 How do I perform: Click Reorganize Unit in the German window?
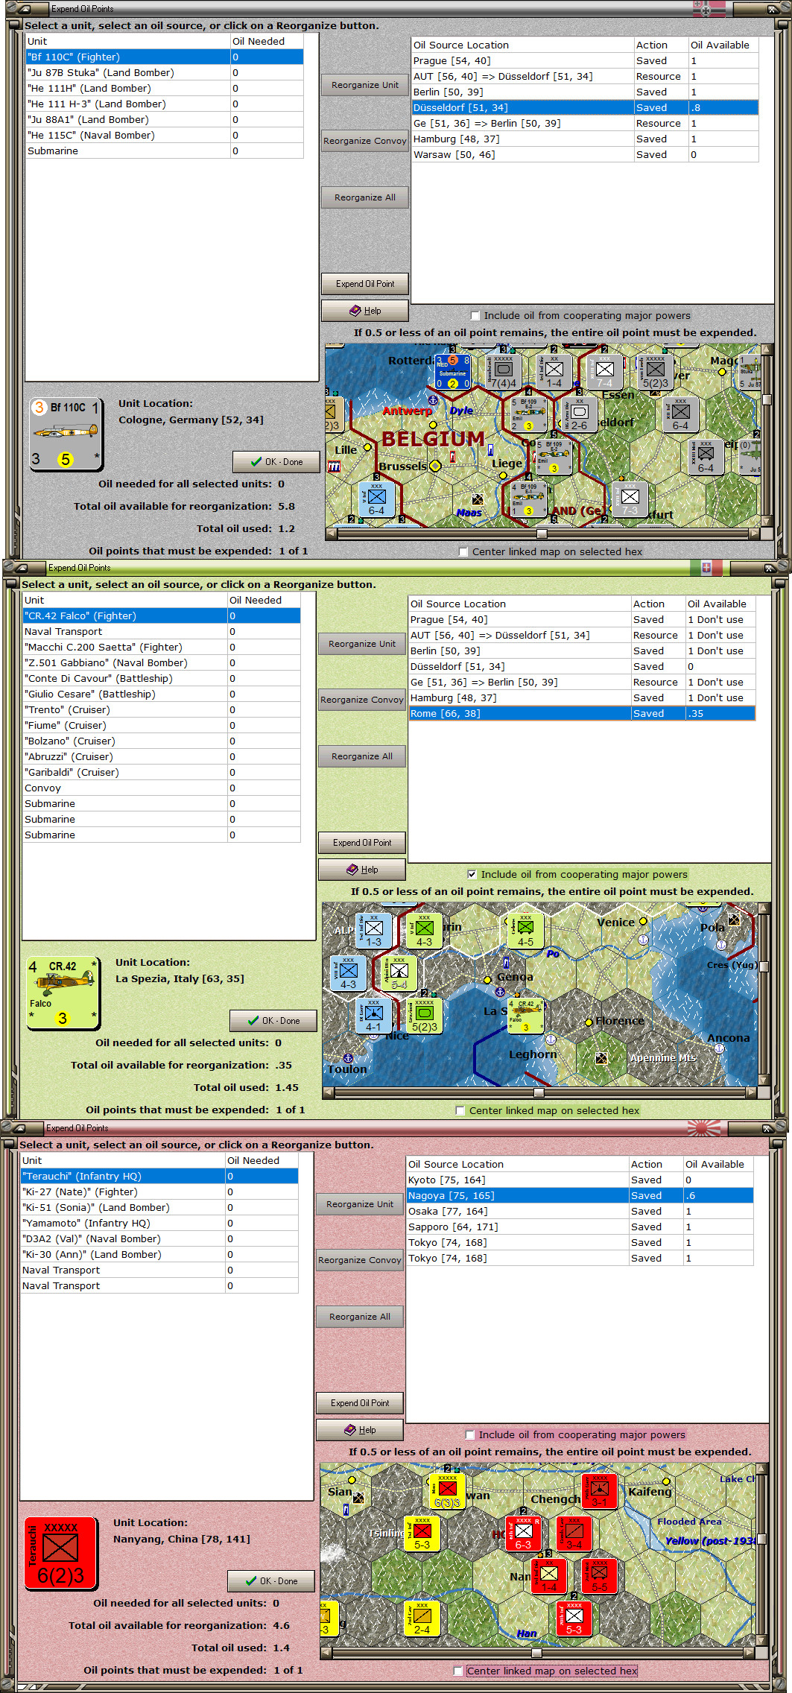365,86
